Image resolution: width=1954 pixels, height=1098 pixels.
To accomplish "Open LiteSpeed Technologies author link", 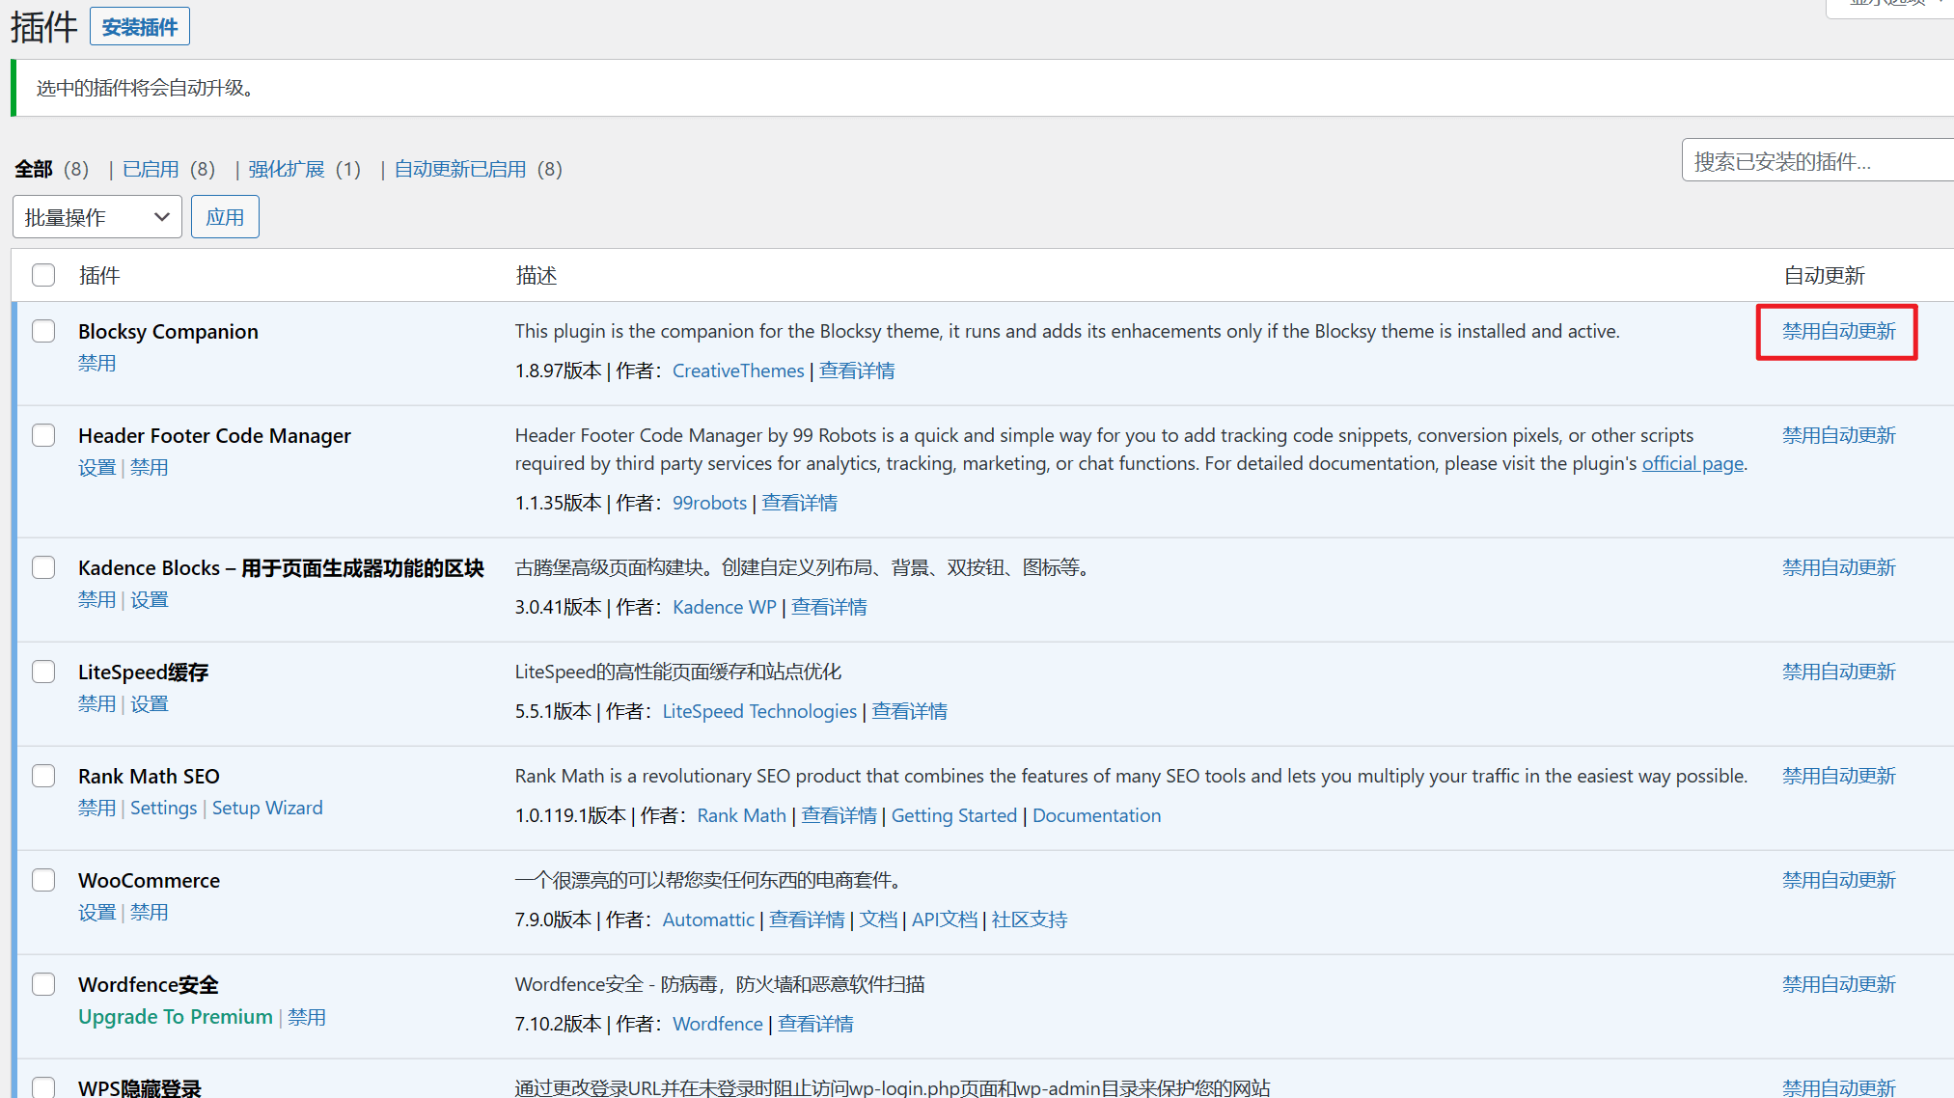I will (x=759, y=711).
